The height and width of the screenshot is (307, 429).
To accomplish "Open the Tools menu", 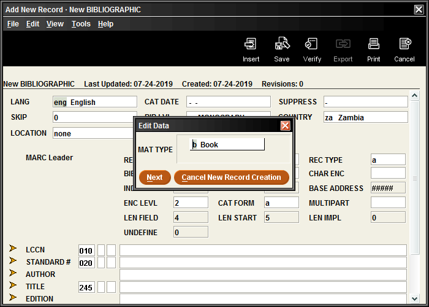I will [81, 24].
